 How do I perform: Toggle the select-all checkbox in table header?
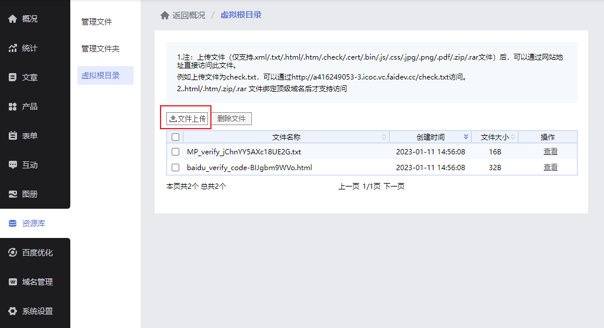point(175,137)
